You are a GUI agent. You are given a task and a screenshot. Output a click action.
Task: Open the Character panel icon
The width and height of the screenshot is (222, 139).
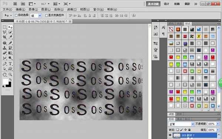[163, 27]
